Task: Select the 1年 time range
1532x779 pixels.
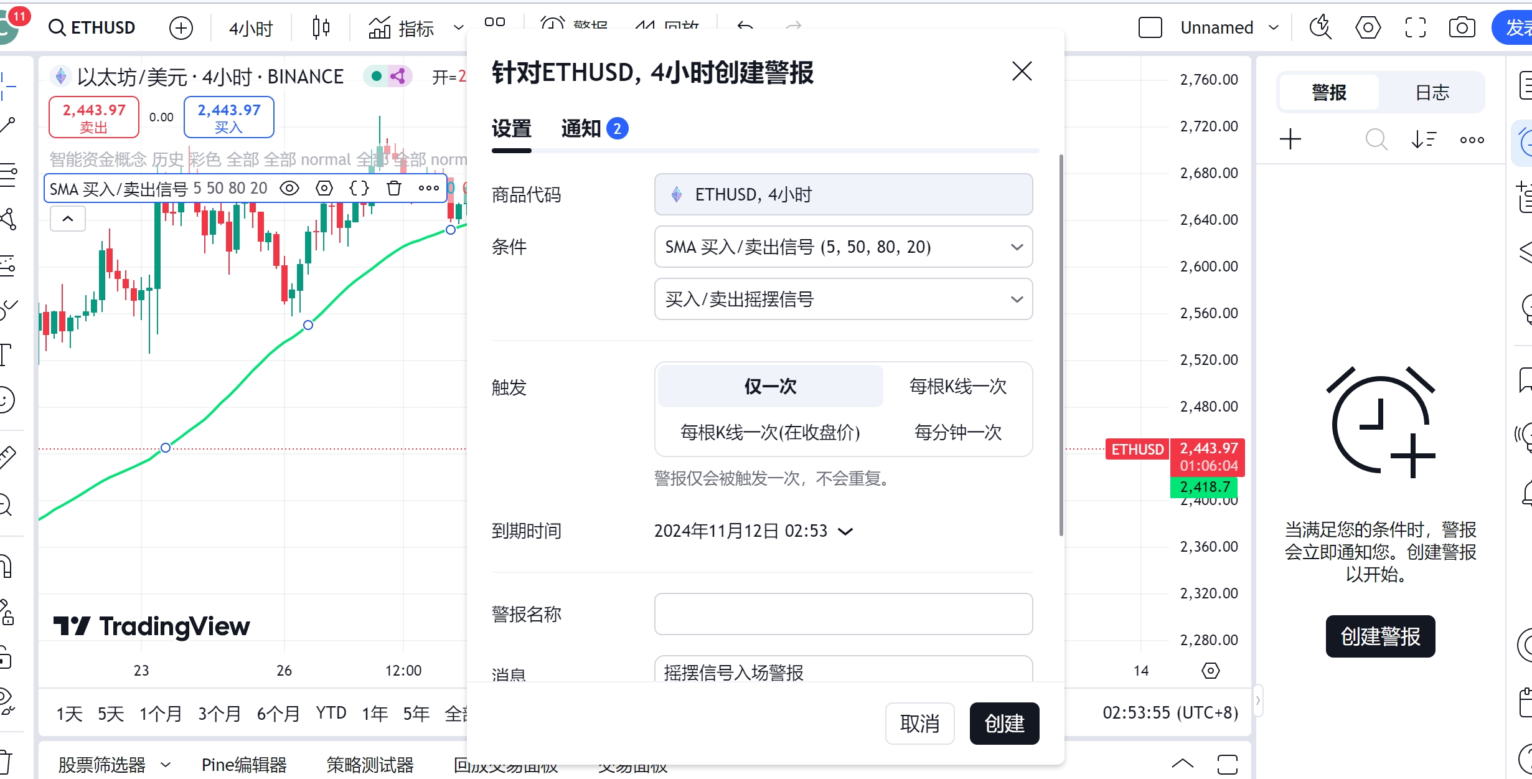Action: tap(375, 713)
